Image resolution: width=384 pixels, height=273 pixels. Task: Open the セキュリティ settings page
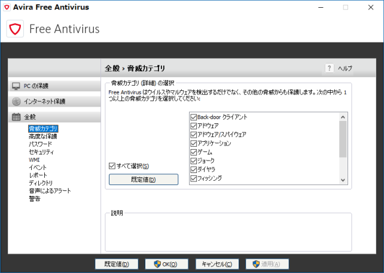pyautogui.click(x=41, y=152)
